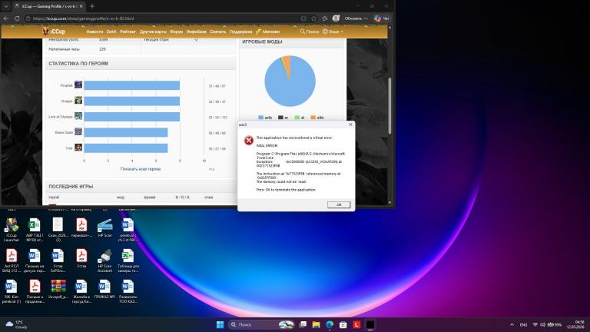Click the Stone Giant hero portrait
590x332 pixels.
(78, 131)
